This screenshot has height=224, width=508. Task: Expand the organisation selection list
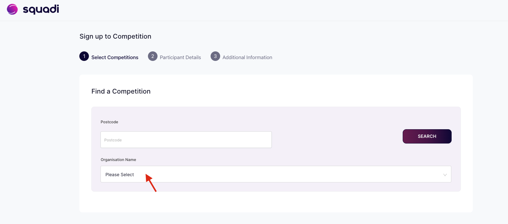point(276,174)
